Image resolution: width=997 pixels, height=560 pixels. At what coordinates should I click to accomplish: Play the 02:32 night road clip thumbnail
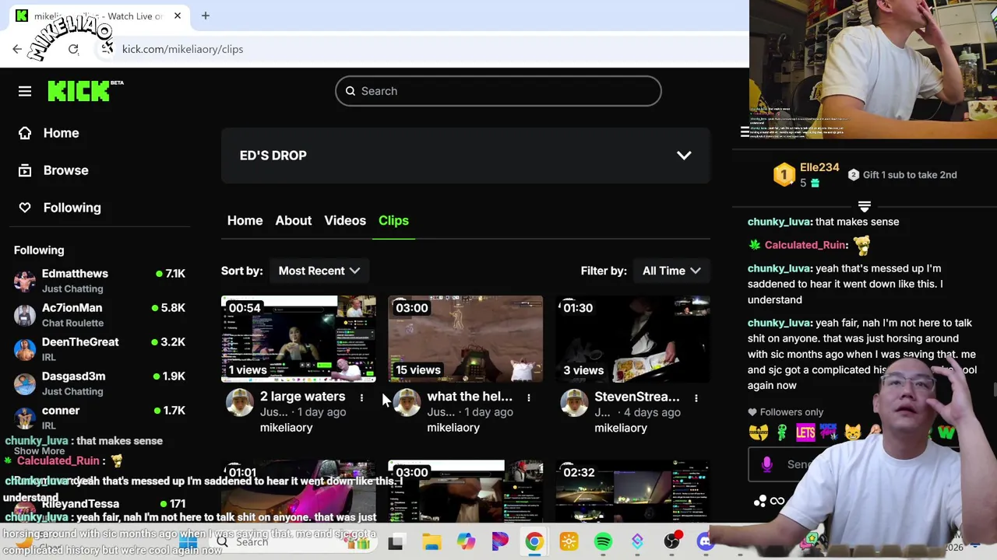[x=633, y=492]
